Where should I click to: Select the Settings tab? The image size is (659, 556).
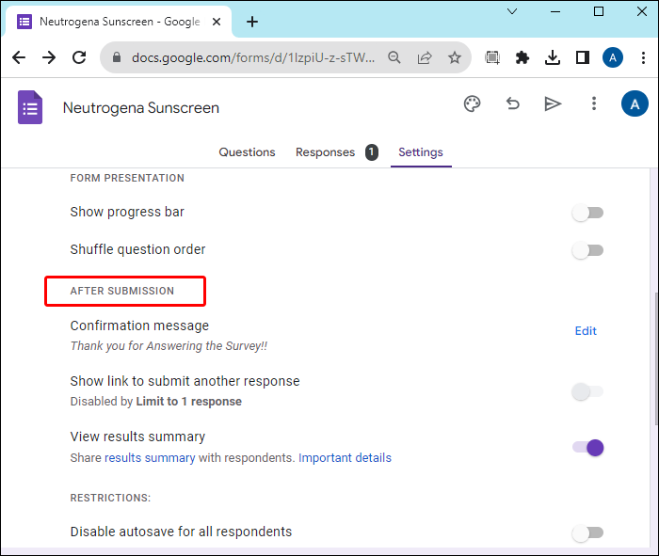[x=421, y=152]
